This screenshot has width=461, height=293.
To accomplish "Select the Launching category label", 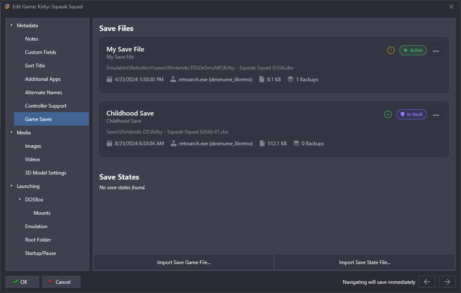I will [28, 186].
